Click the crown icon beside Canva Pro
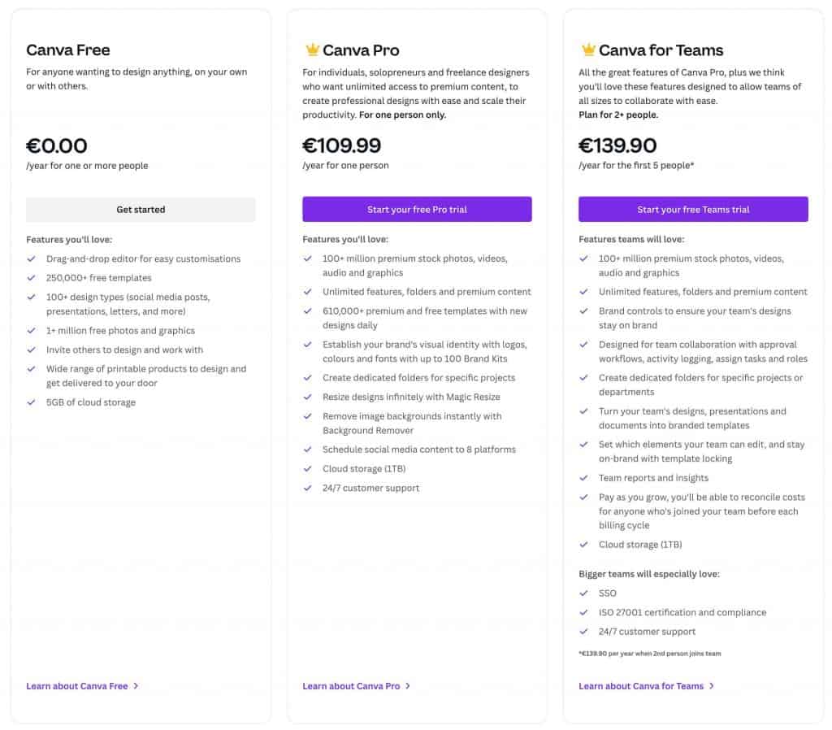 click(x=312, y=49)
